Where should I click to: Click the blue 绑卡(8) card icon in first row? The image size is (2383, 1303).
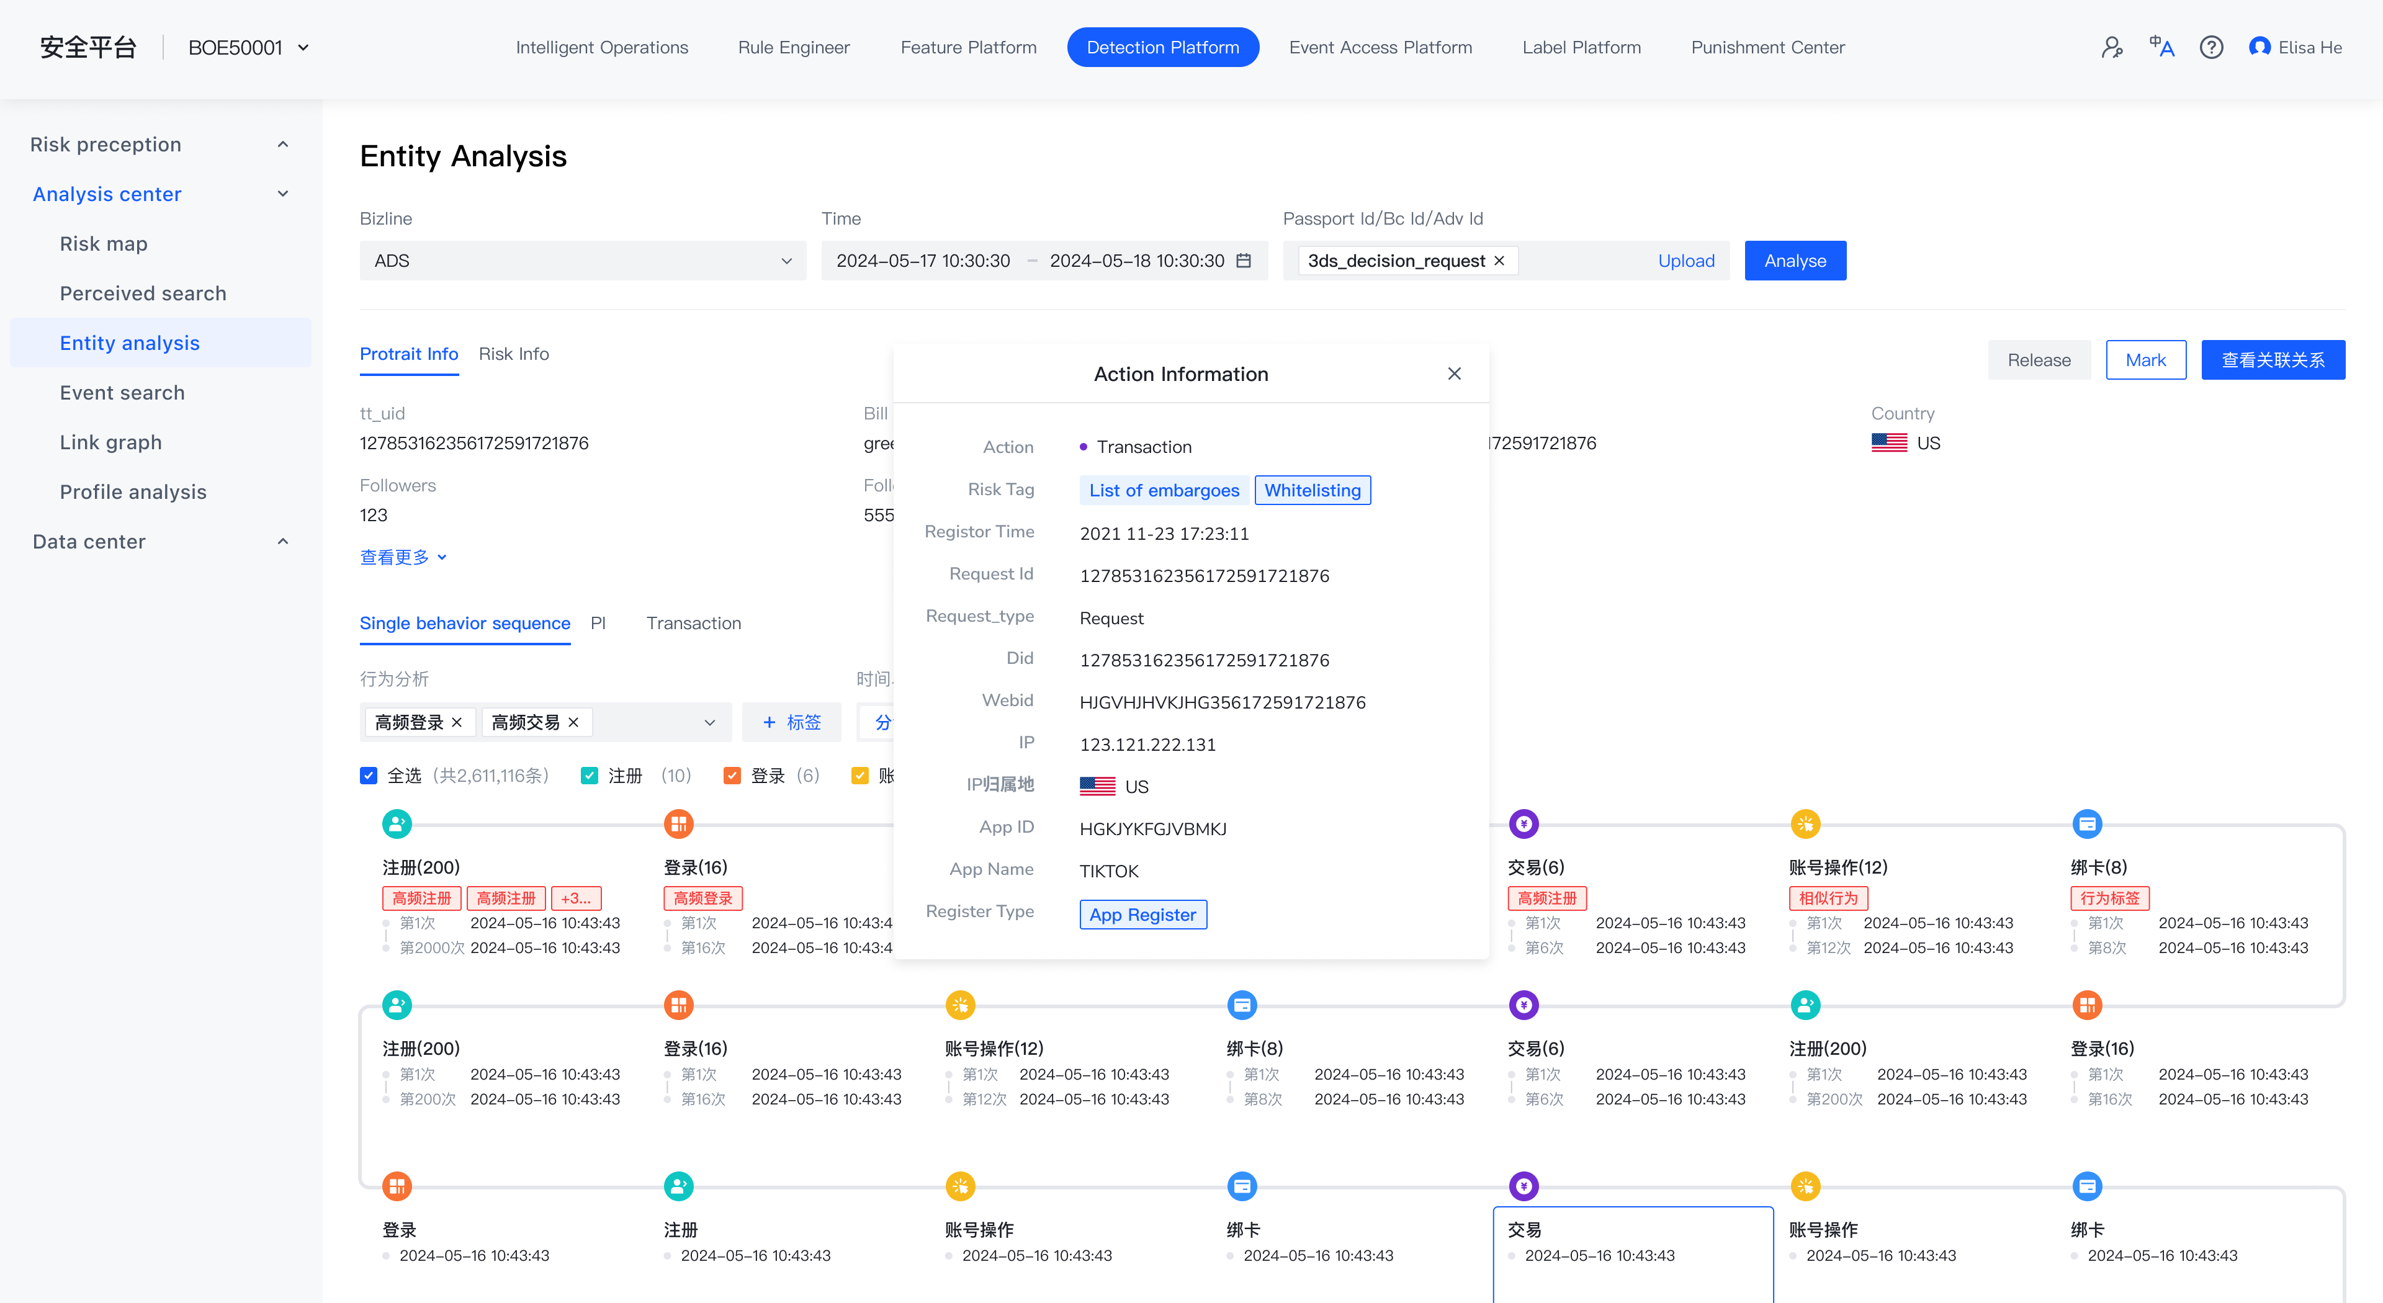(x=2087, y=823)
